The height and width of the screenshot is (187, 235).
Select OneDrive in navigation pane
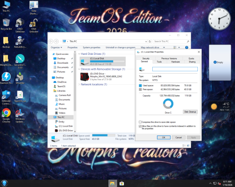[x=62, y=82]
